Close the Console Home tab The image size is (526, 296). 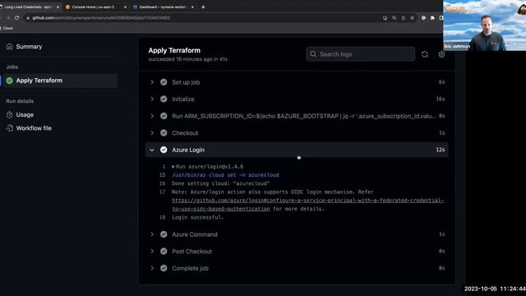[x=125, y=7]
